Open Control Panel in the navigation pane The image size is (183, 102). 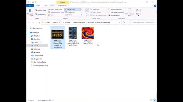click(37, 56)
